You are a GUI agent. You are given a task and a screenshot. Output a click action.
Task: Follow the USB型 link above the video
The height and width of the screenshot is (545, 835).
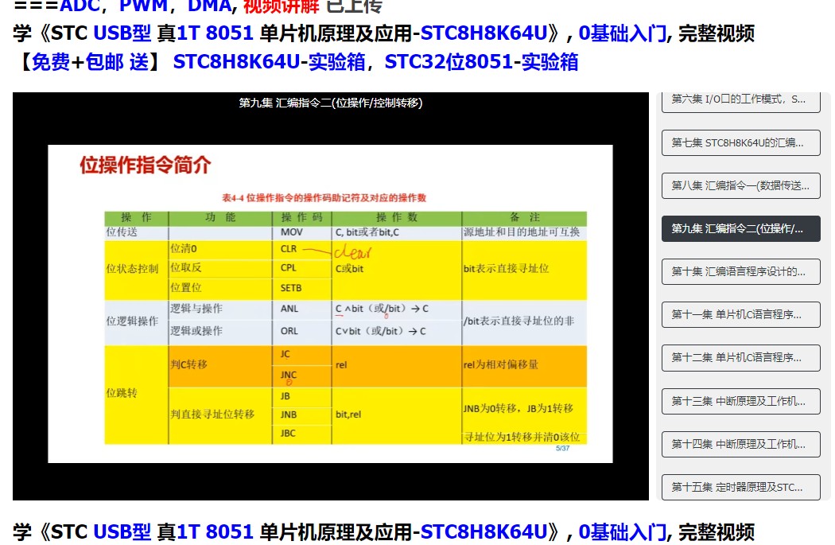(122, 33)
